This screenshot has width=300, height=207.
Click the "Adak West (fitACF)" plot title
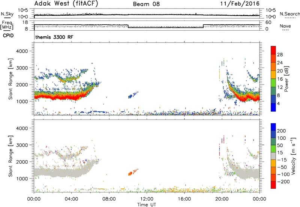[x=66, y=4]
